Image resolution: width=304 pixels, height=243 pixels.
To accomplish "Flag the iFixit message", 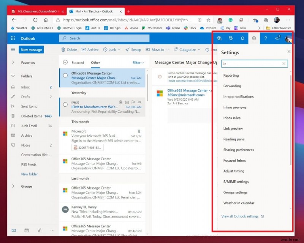I will pos(133,102).
